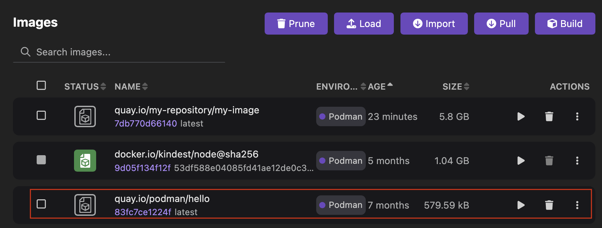Screen dimensions: 602x228
Task: Delete the docker.io/kindest/node image
Action: (549, 161)
